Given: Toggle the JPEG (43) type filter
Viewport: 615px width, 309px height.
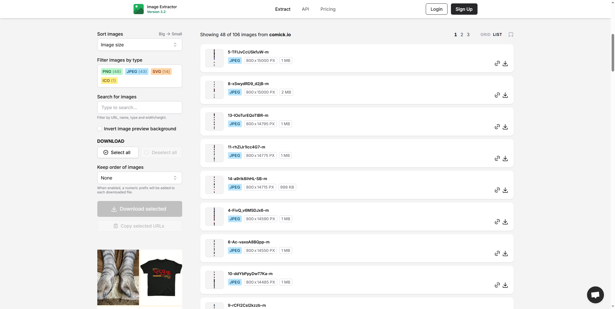Looking at the screenshot, I should [x=137, y=72].
